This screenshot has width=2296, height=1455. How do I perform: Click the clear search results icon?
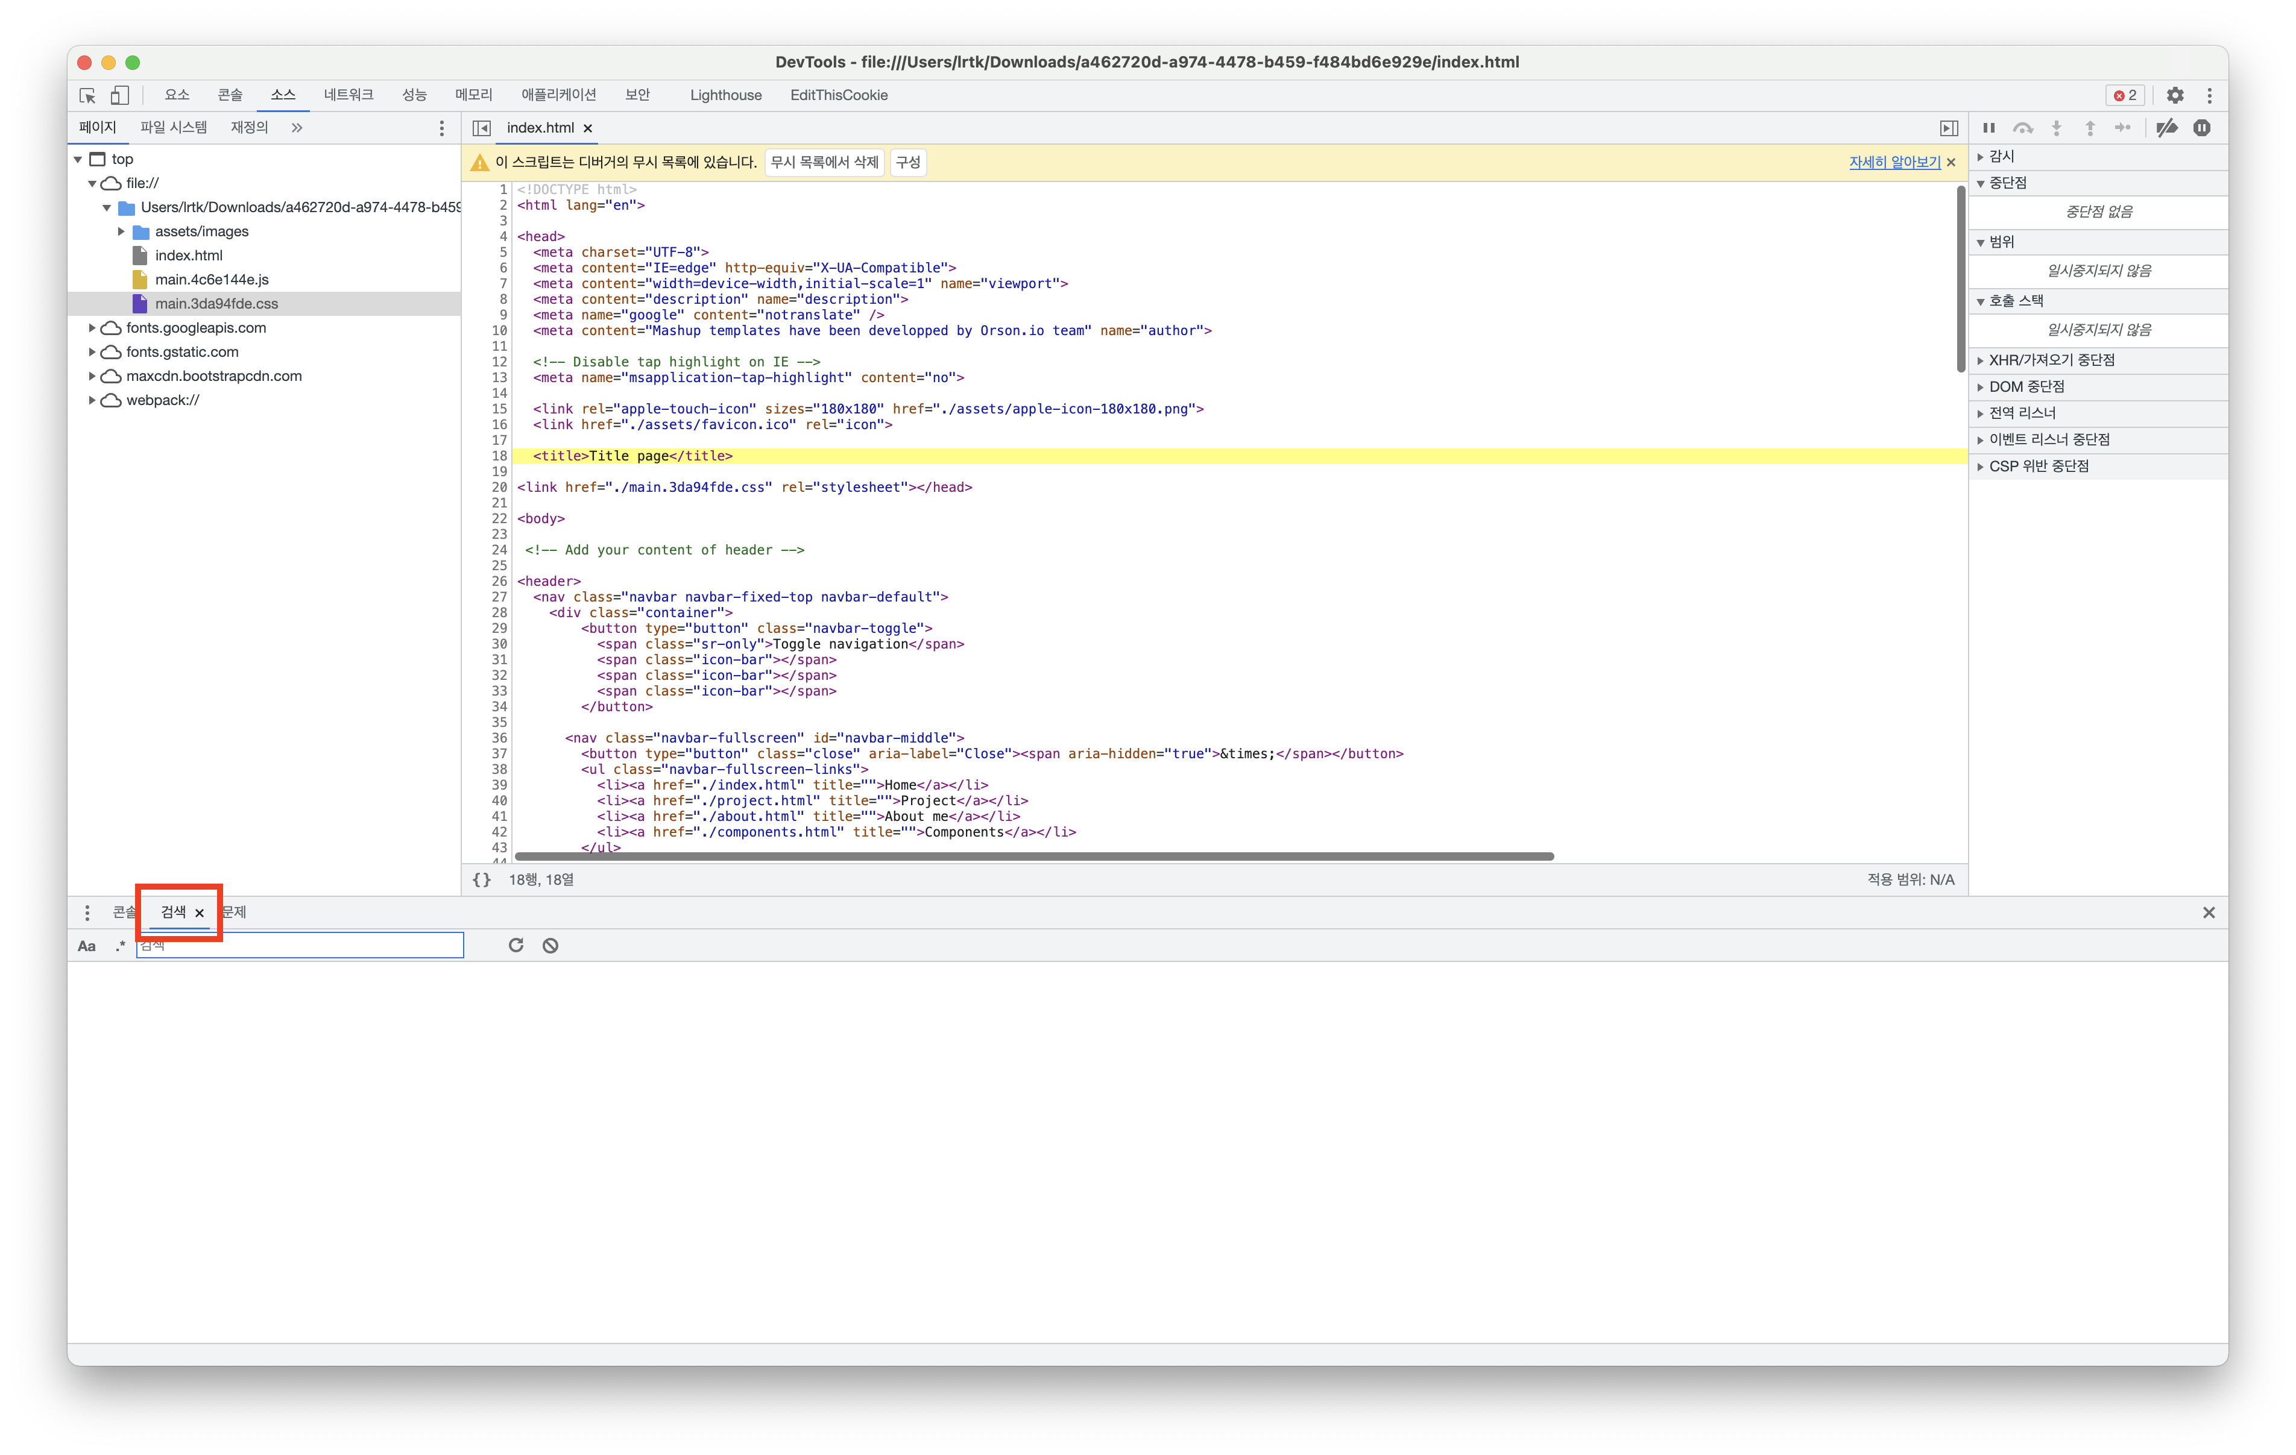pyautogui.click(x=550, y=945)
